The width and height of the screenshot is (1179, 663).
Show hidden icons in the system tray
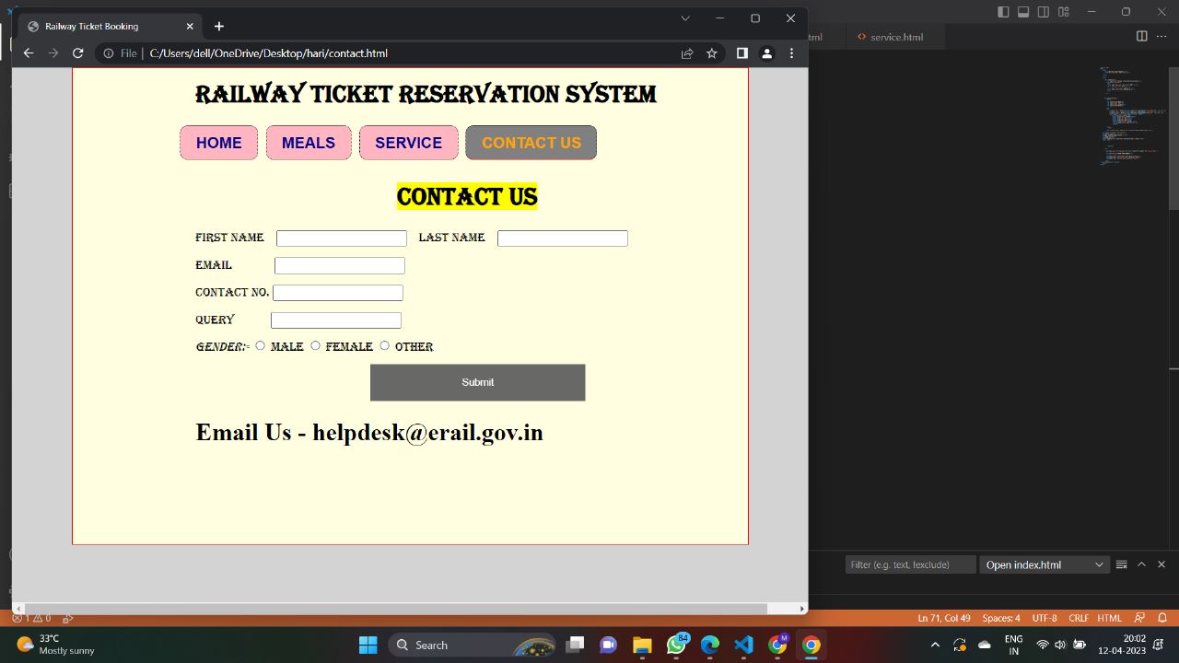coord(935,645)
